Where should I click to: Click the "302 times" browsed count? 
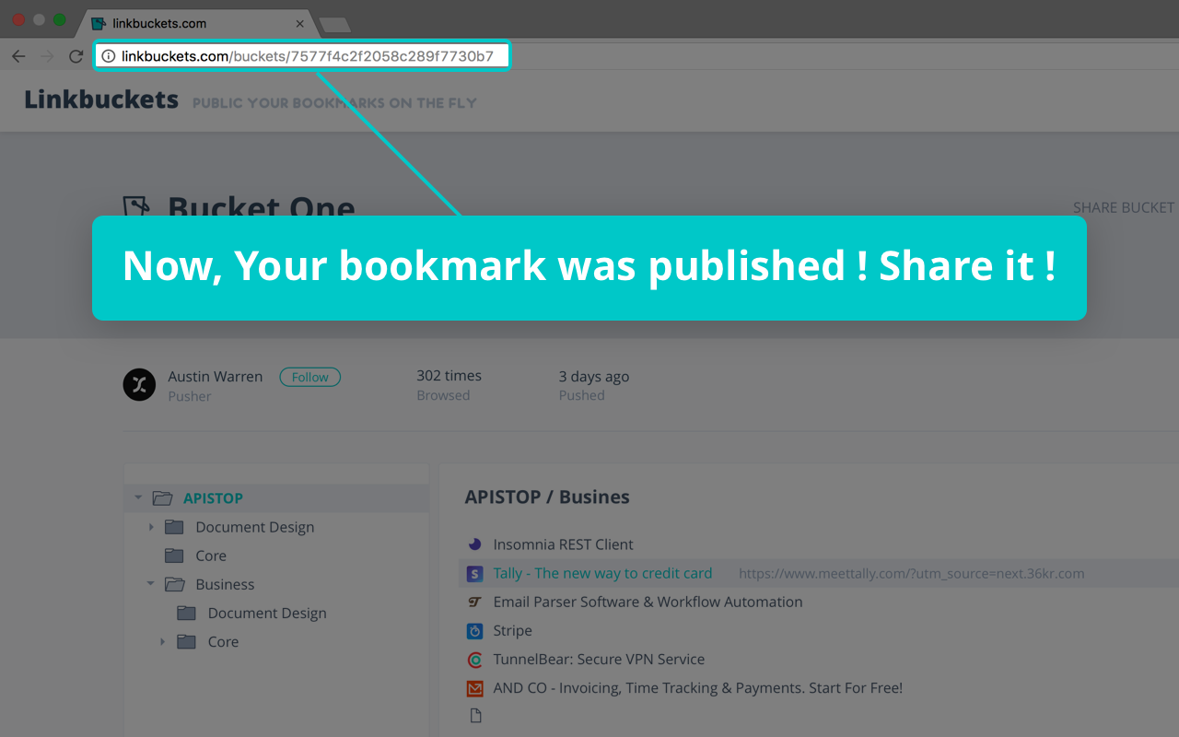(x=449, y=376)
